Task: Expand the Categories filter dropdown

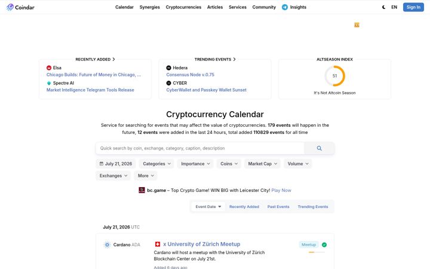Action: pyautogui.click(x=156, y=164)
